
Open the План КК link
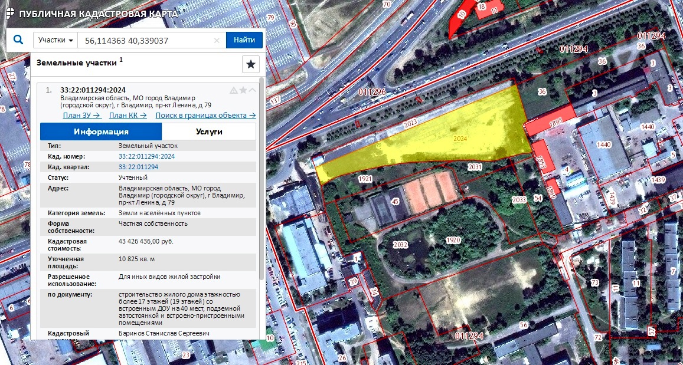pos(128,116)
